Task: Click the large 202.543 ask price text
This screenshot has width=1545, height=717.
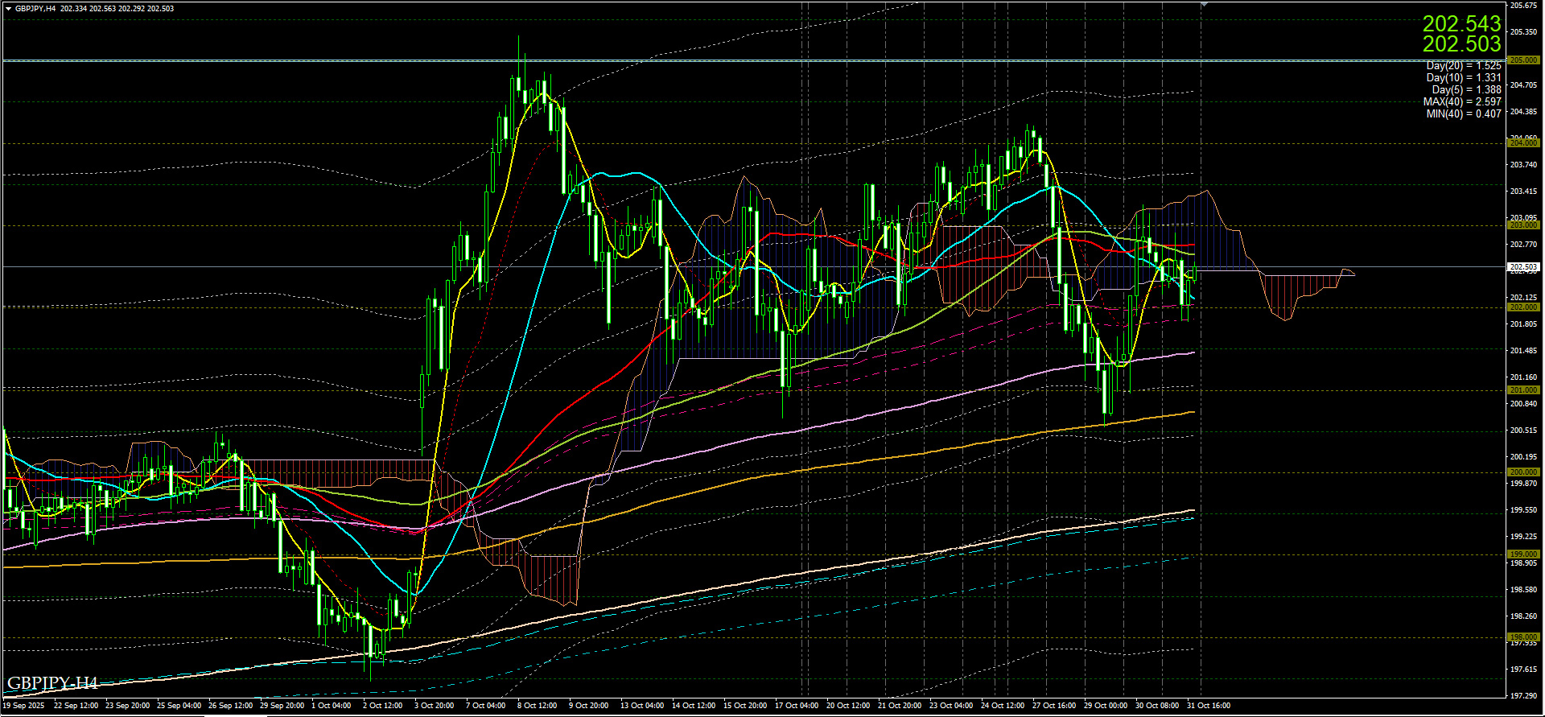Action: 1461,23
